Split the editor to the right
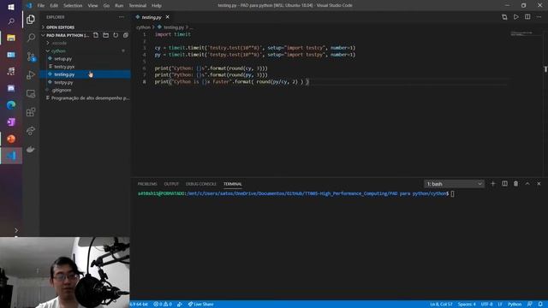 coord(527,17)
